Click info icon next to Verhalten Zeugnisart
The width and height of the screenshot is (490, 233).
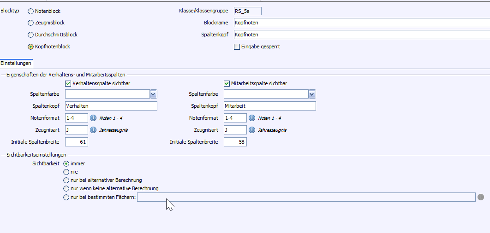(x=93, y=130)
